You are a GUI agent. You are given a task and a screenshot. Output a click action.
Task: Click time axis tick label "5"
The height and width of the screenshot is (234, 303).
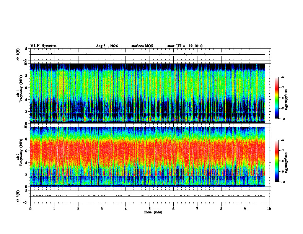pyautogui.click(x=150, y=209)
